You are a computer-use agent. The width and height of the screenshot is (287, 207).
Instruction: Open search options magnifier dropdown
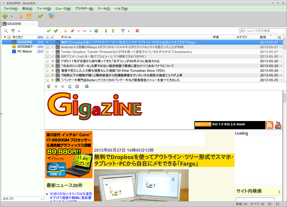pos(243,31)
